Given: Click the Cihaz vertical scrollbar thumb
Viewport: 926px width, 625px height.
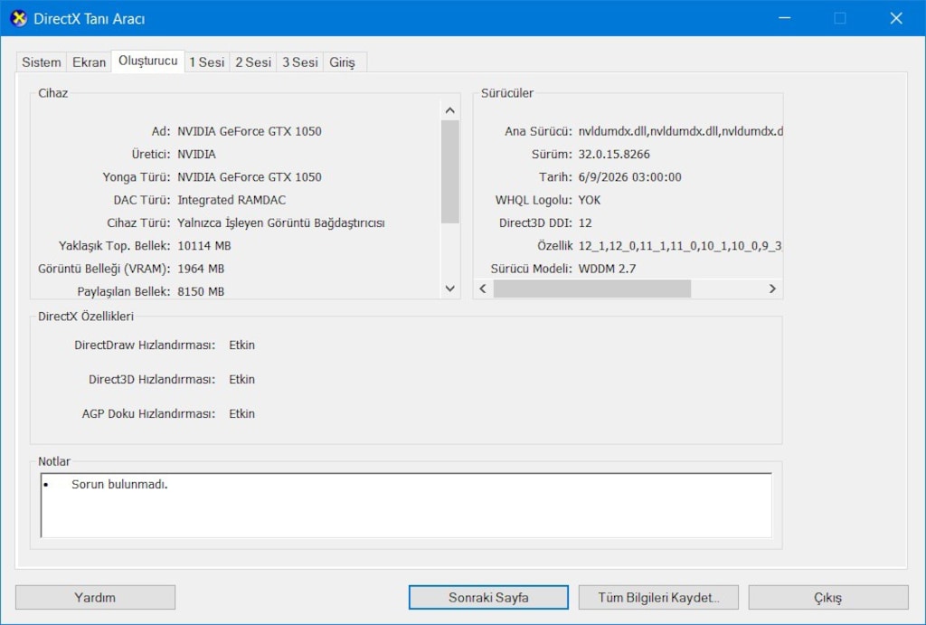Looking at the screenshot, I should coord(450,171).
